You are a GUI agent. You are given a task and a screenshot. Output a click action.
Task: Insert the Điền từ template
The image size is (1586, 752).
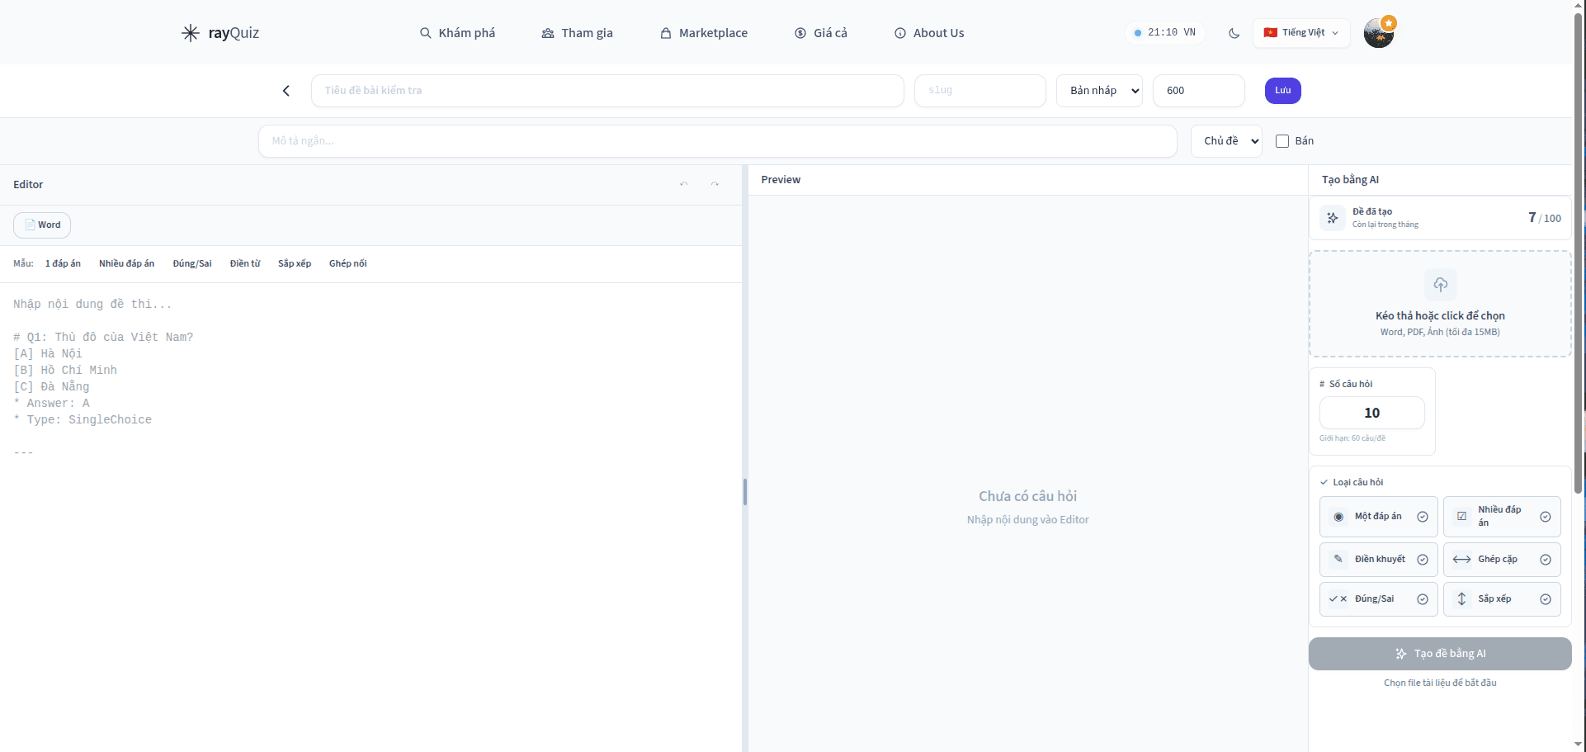click(245, 263)
